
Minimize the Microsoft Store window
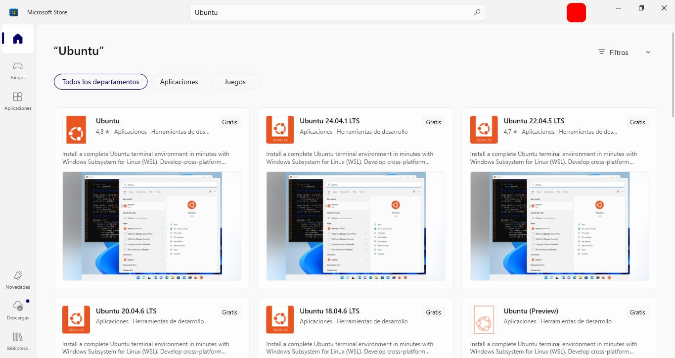pyautogui.click(x=619, y=8)
